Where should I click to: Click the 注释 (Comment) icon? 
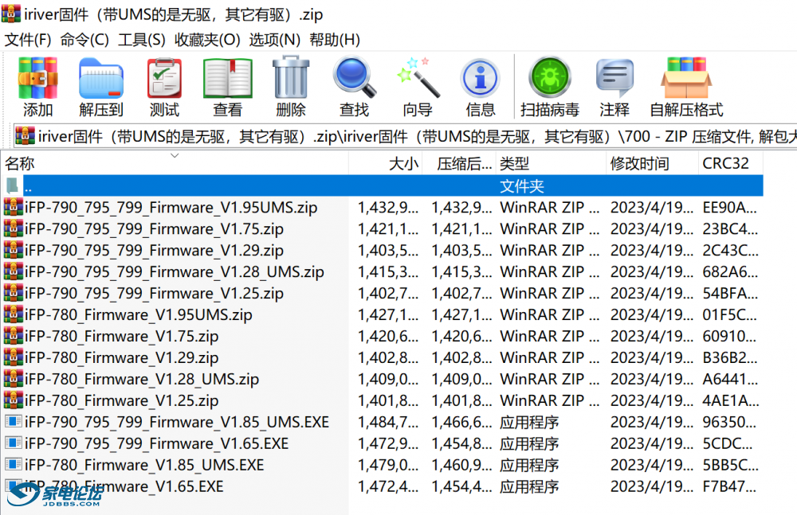[x=614, y=78]
